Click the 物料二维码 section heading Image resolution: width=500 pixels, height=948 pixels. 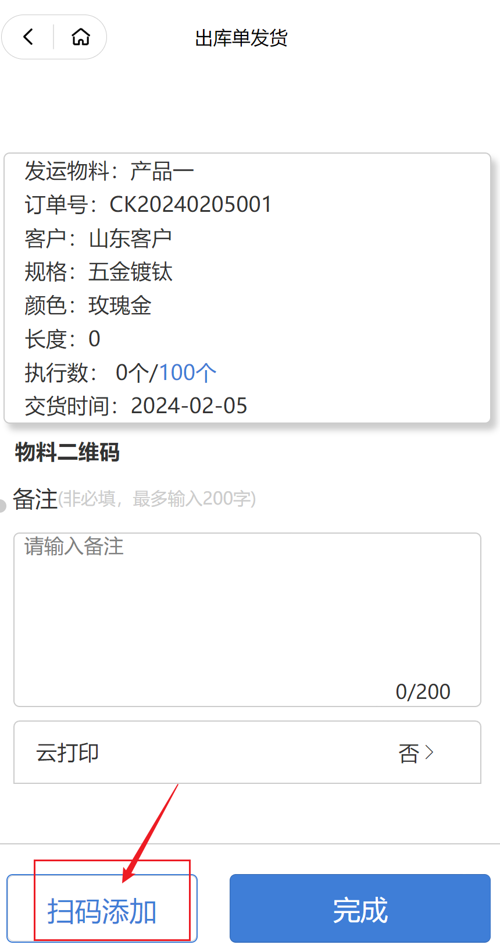[x=67, y=452]
